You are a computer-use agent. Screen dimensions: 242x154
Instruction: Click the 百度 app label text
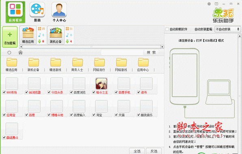tap(32, 115)
